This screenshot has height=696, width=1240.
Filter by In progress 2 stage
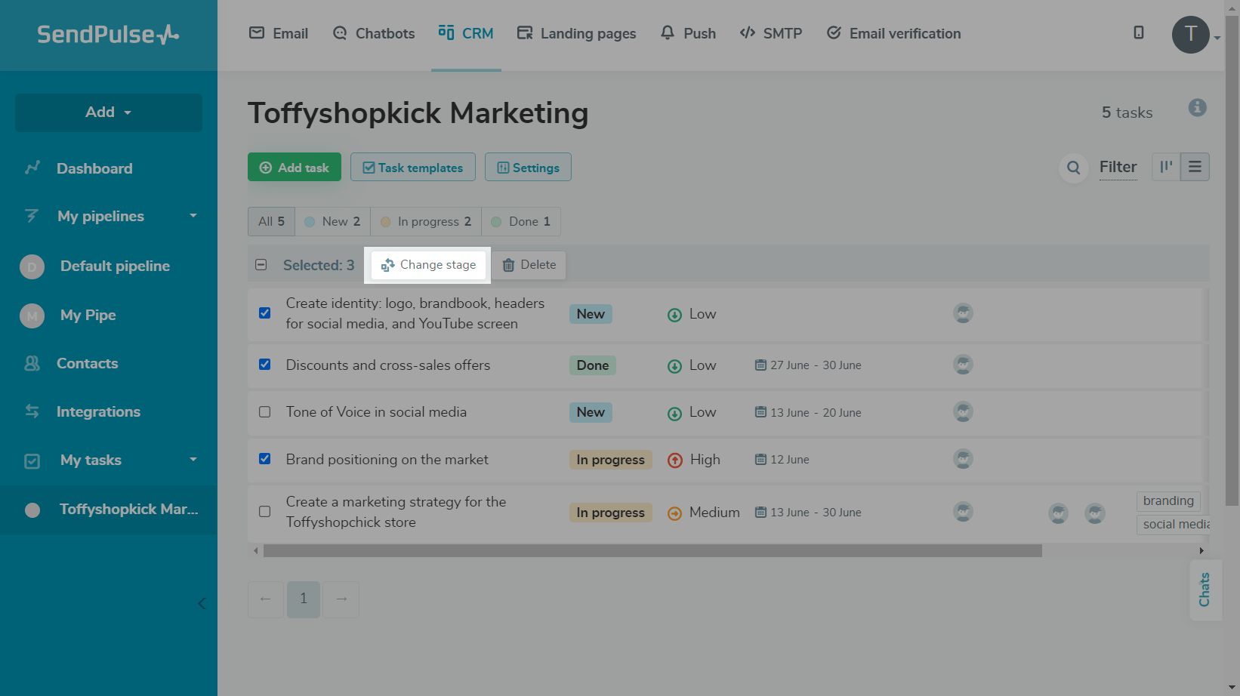(426, 221)
